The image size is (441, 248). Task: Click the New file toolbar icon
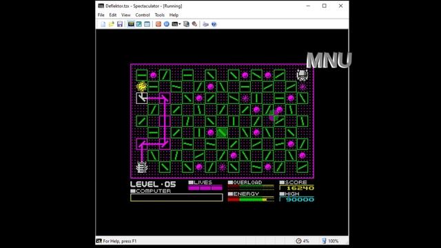tap(103, 24)
